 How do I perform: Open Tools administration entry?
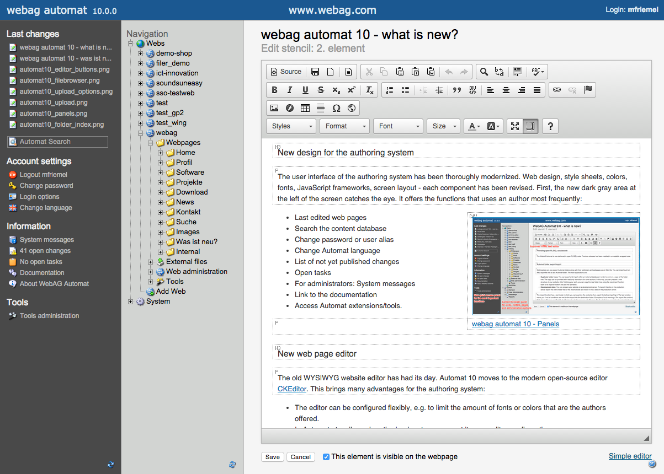[x=49, y=316]
